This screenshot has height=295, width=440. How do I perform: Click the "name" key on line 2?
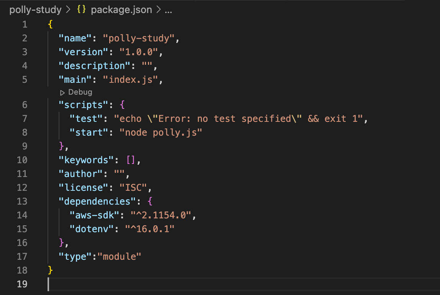(75, 38)
